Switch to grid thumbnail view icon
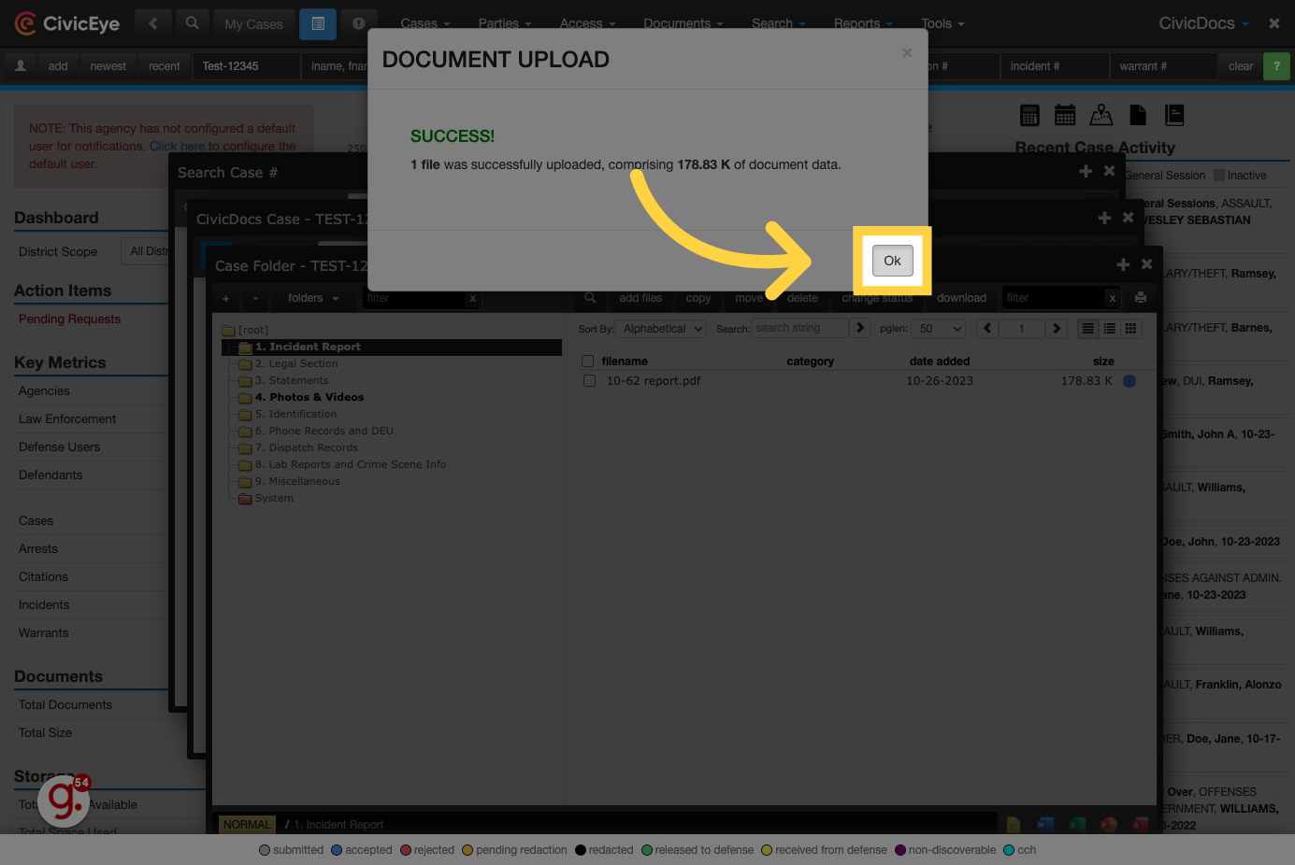Viewport: 1295px width, 865px height. [1130, 328]
